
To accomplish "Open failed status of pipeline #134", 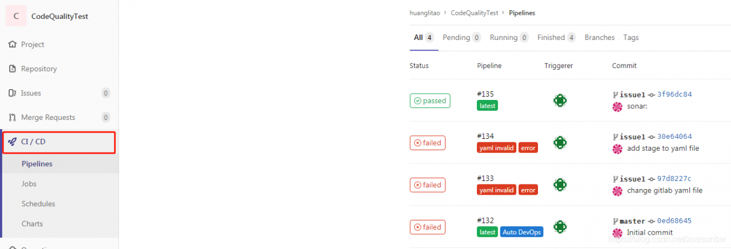I will (x=428, y=143).
